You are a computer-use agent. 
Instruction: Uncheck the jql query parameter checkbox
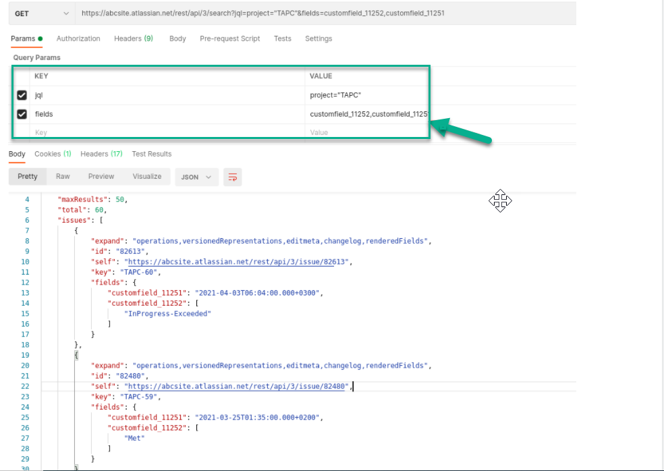click(x=22, y=95)
